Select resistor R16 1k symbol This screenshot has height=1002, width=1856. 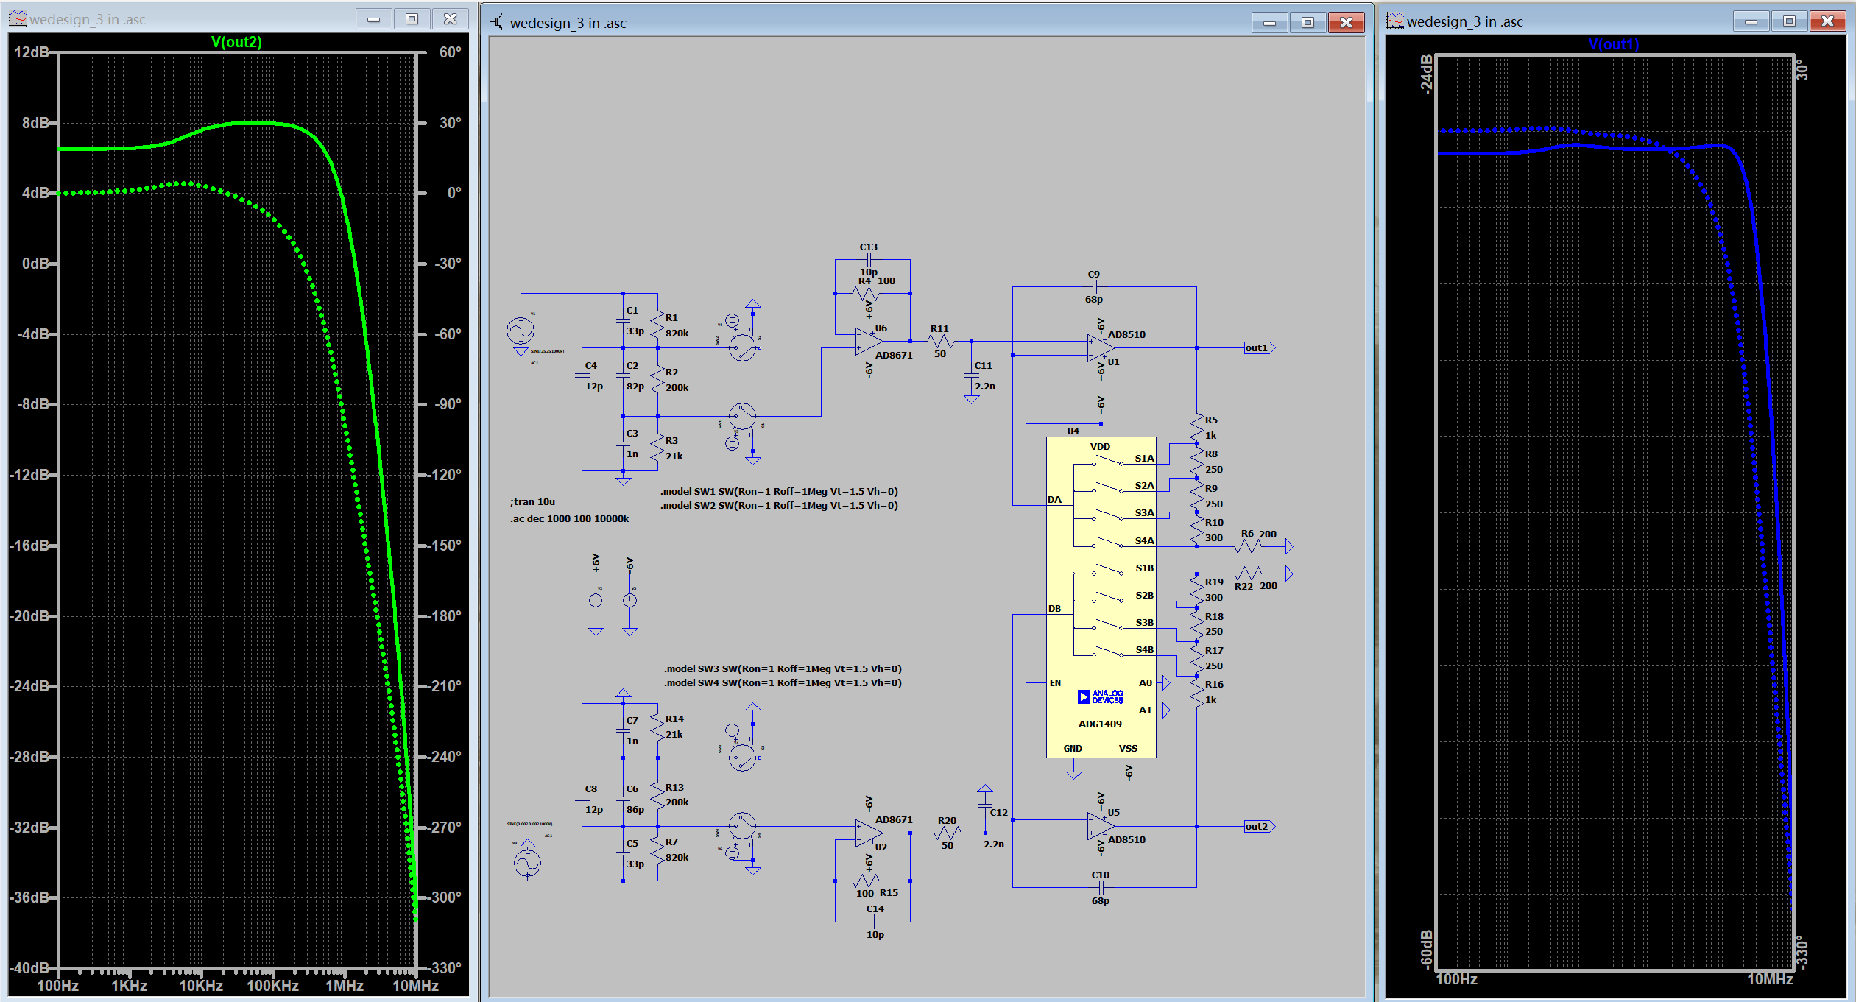tap(1196, 691)
